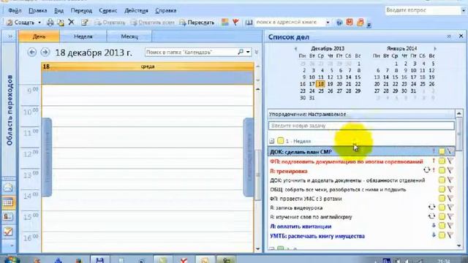Open the Сервис menu
The height and width of the screenshot is (263, 468).
click(x=107, y=10)
